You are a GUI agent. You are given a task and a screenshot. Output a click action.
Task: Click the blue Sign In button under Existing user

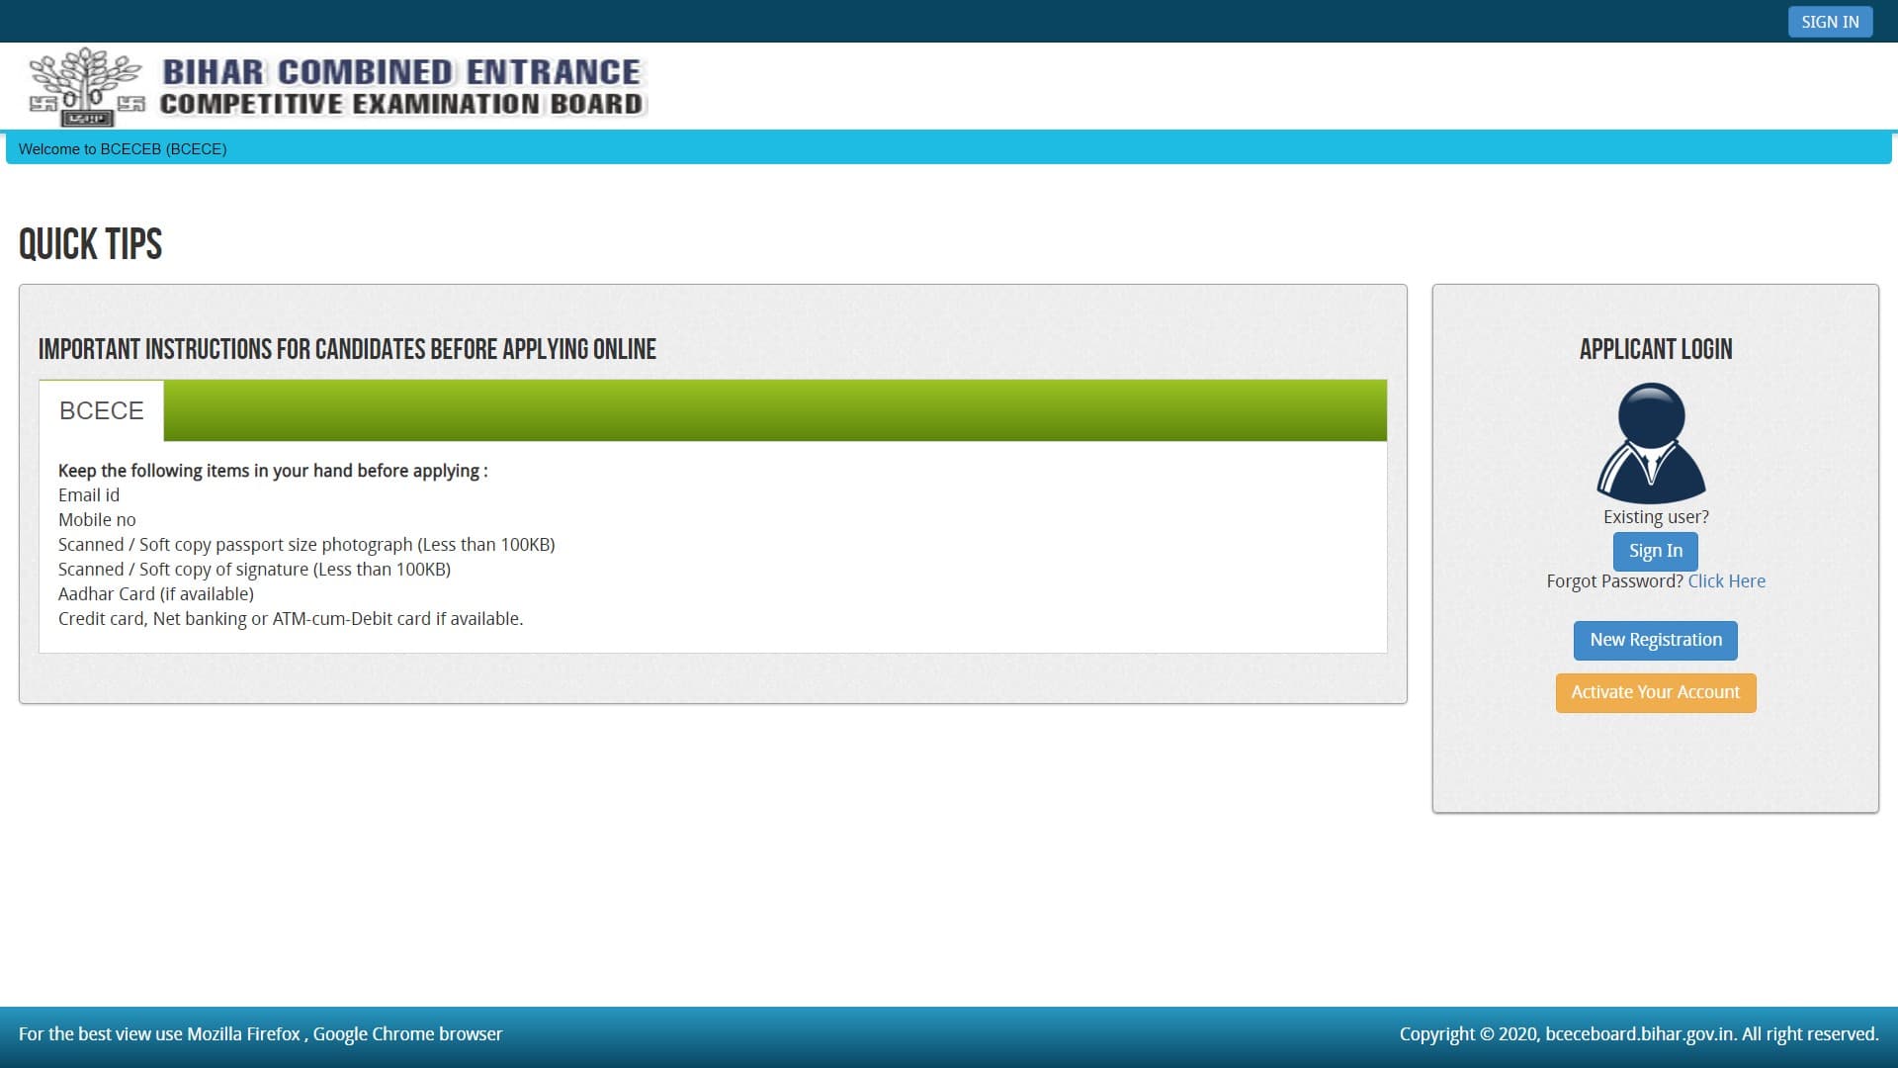coord(1655,551)
